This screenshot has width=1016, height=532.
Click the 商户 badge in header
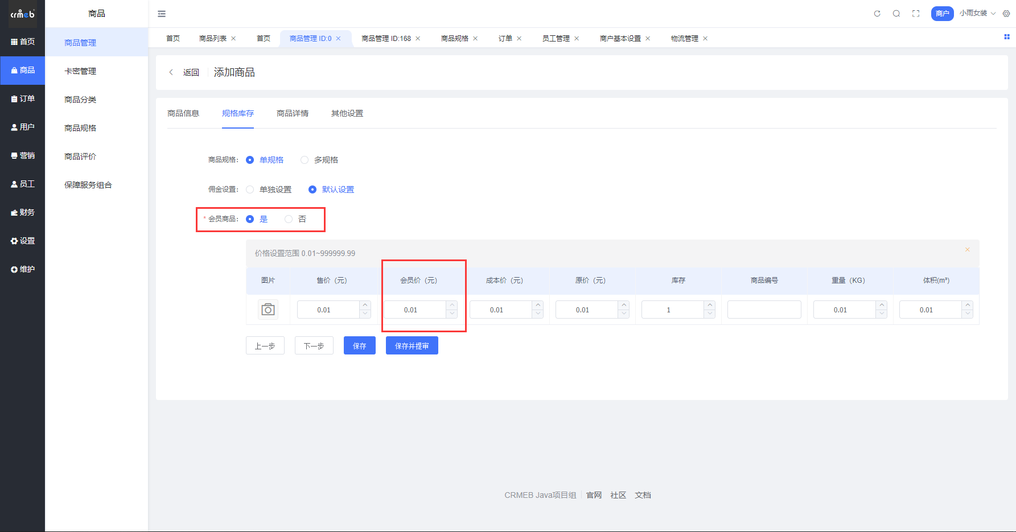pos(943,13)
